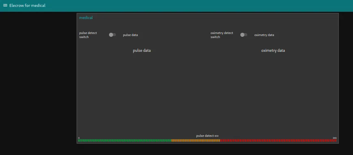Click the 'pulse datect' gauge label
Image resolution: width=353 pixels, height=155 pixels.
pos(205,136)
